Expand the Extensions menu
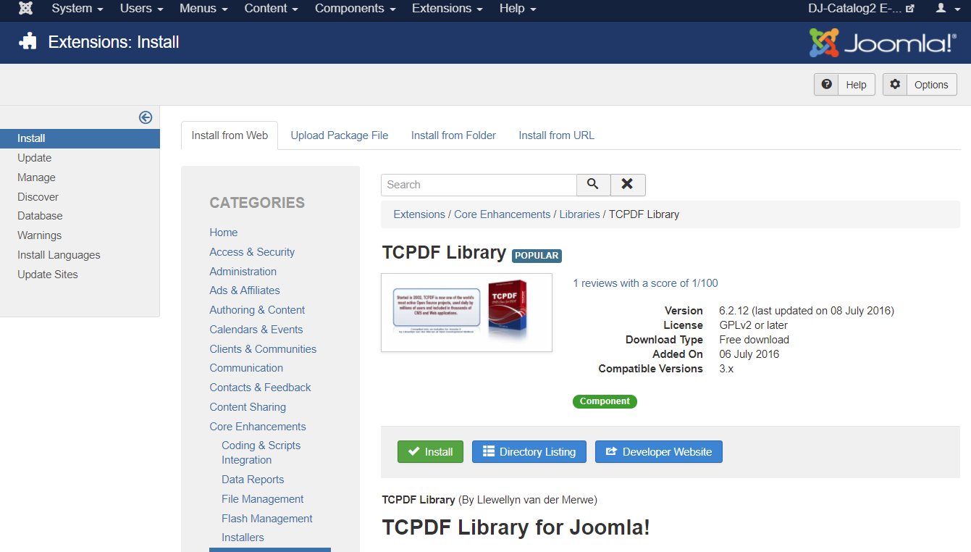Viewport: 971px width, 552px height. tap(447, 9)
